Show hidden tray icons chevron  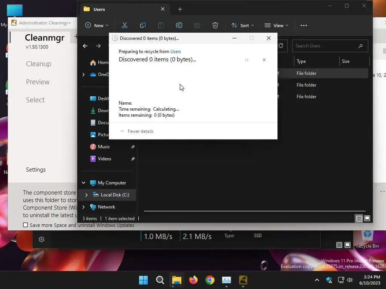pos(317,280)
